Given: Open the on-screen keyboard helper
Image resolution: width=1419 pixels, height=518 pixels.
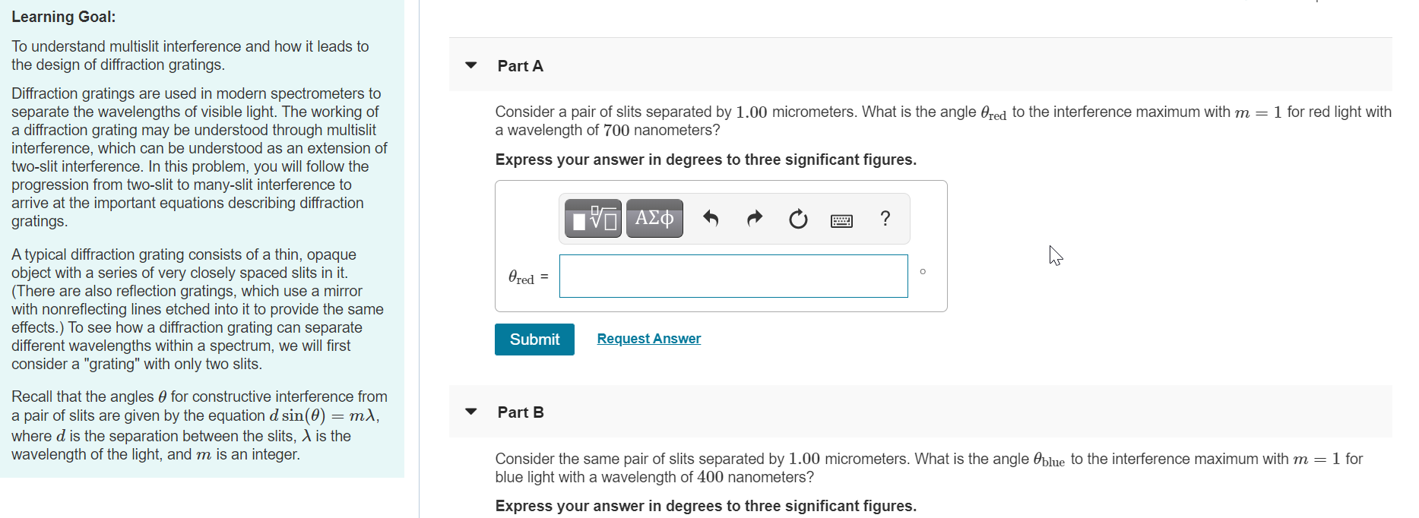Looking at the screenshot, I should point(841,218).
